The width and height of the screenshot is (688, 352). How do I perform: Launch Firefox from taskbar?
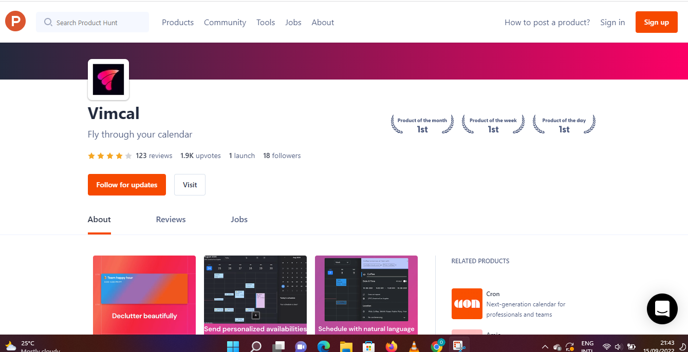pos(392,346)
